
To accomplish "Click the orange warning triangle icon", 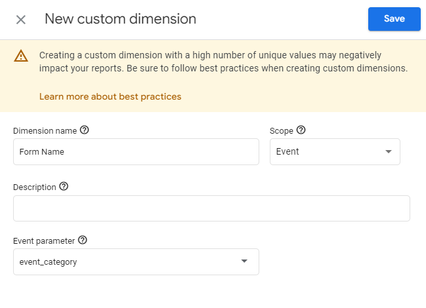I will 21,56.
